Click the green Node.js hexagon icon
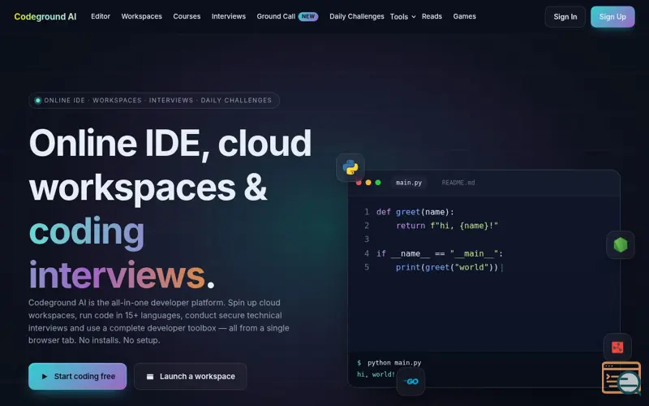 point(620,245)
